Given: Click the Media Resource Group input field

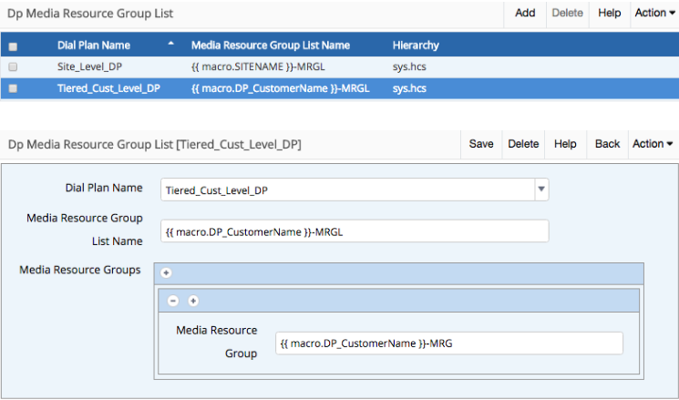Looking at the screenshot, I should coord(448,343).
